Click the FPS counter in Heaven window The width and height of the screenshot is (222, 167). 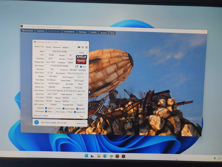click(x=203, y=36)
